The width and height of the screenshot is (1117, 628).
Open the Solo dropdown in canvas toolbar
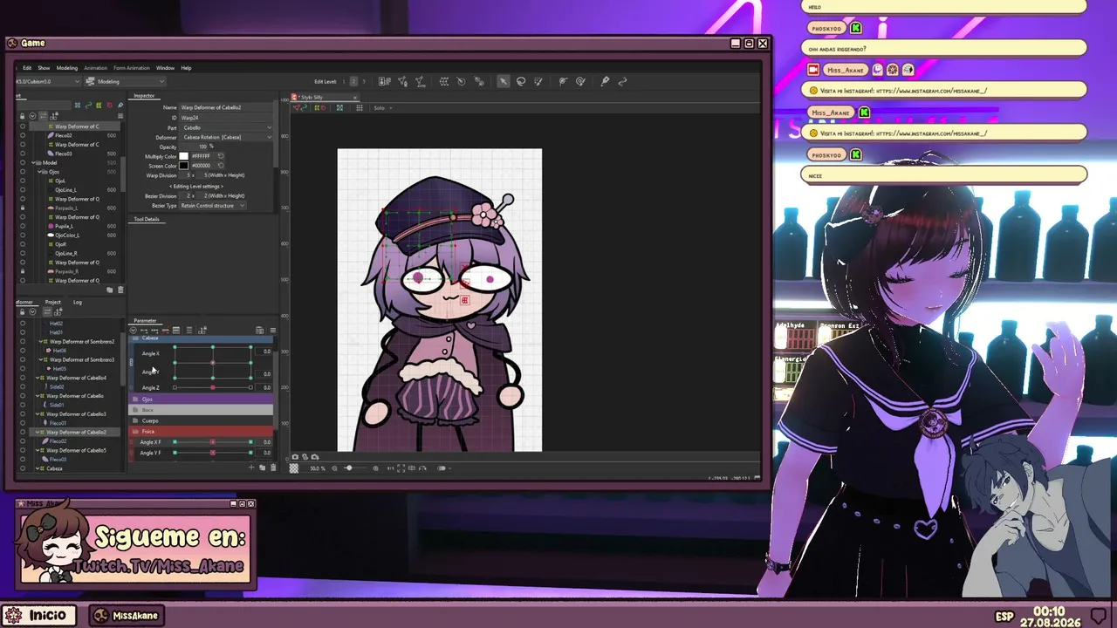click(x=383, y=108)
